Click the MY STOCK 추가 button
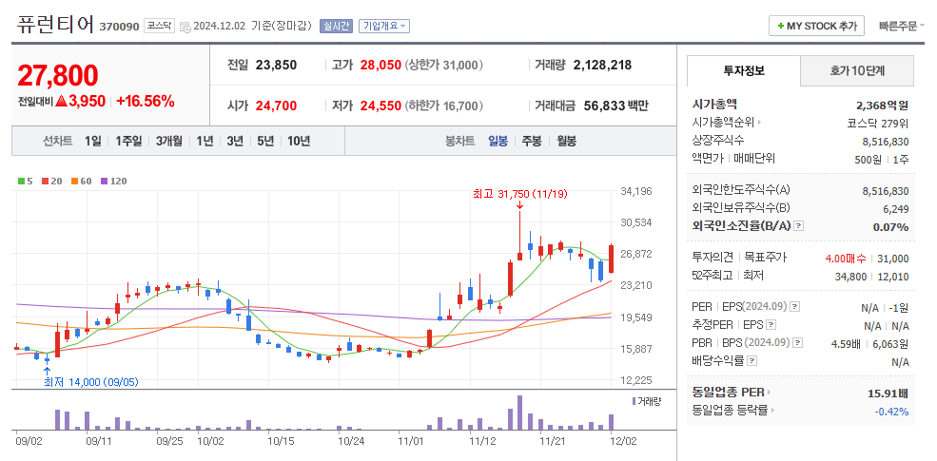 click(x=816, y=26)
